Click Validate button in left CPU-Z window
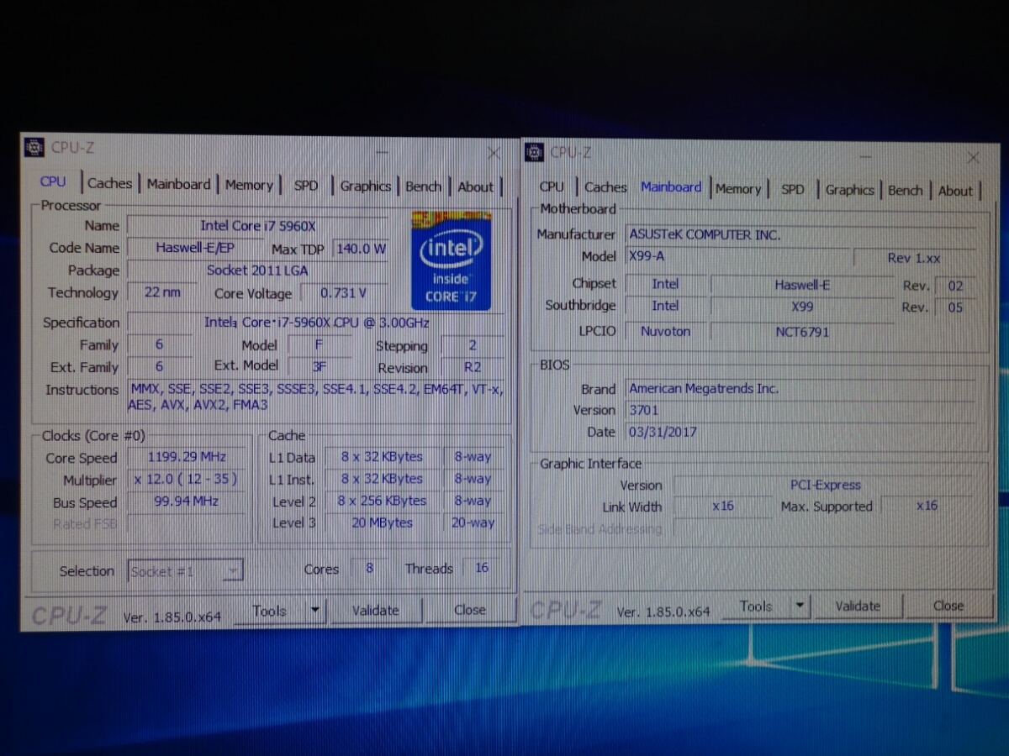 click(x=376, y=611)
